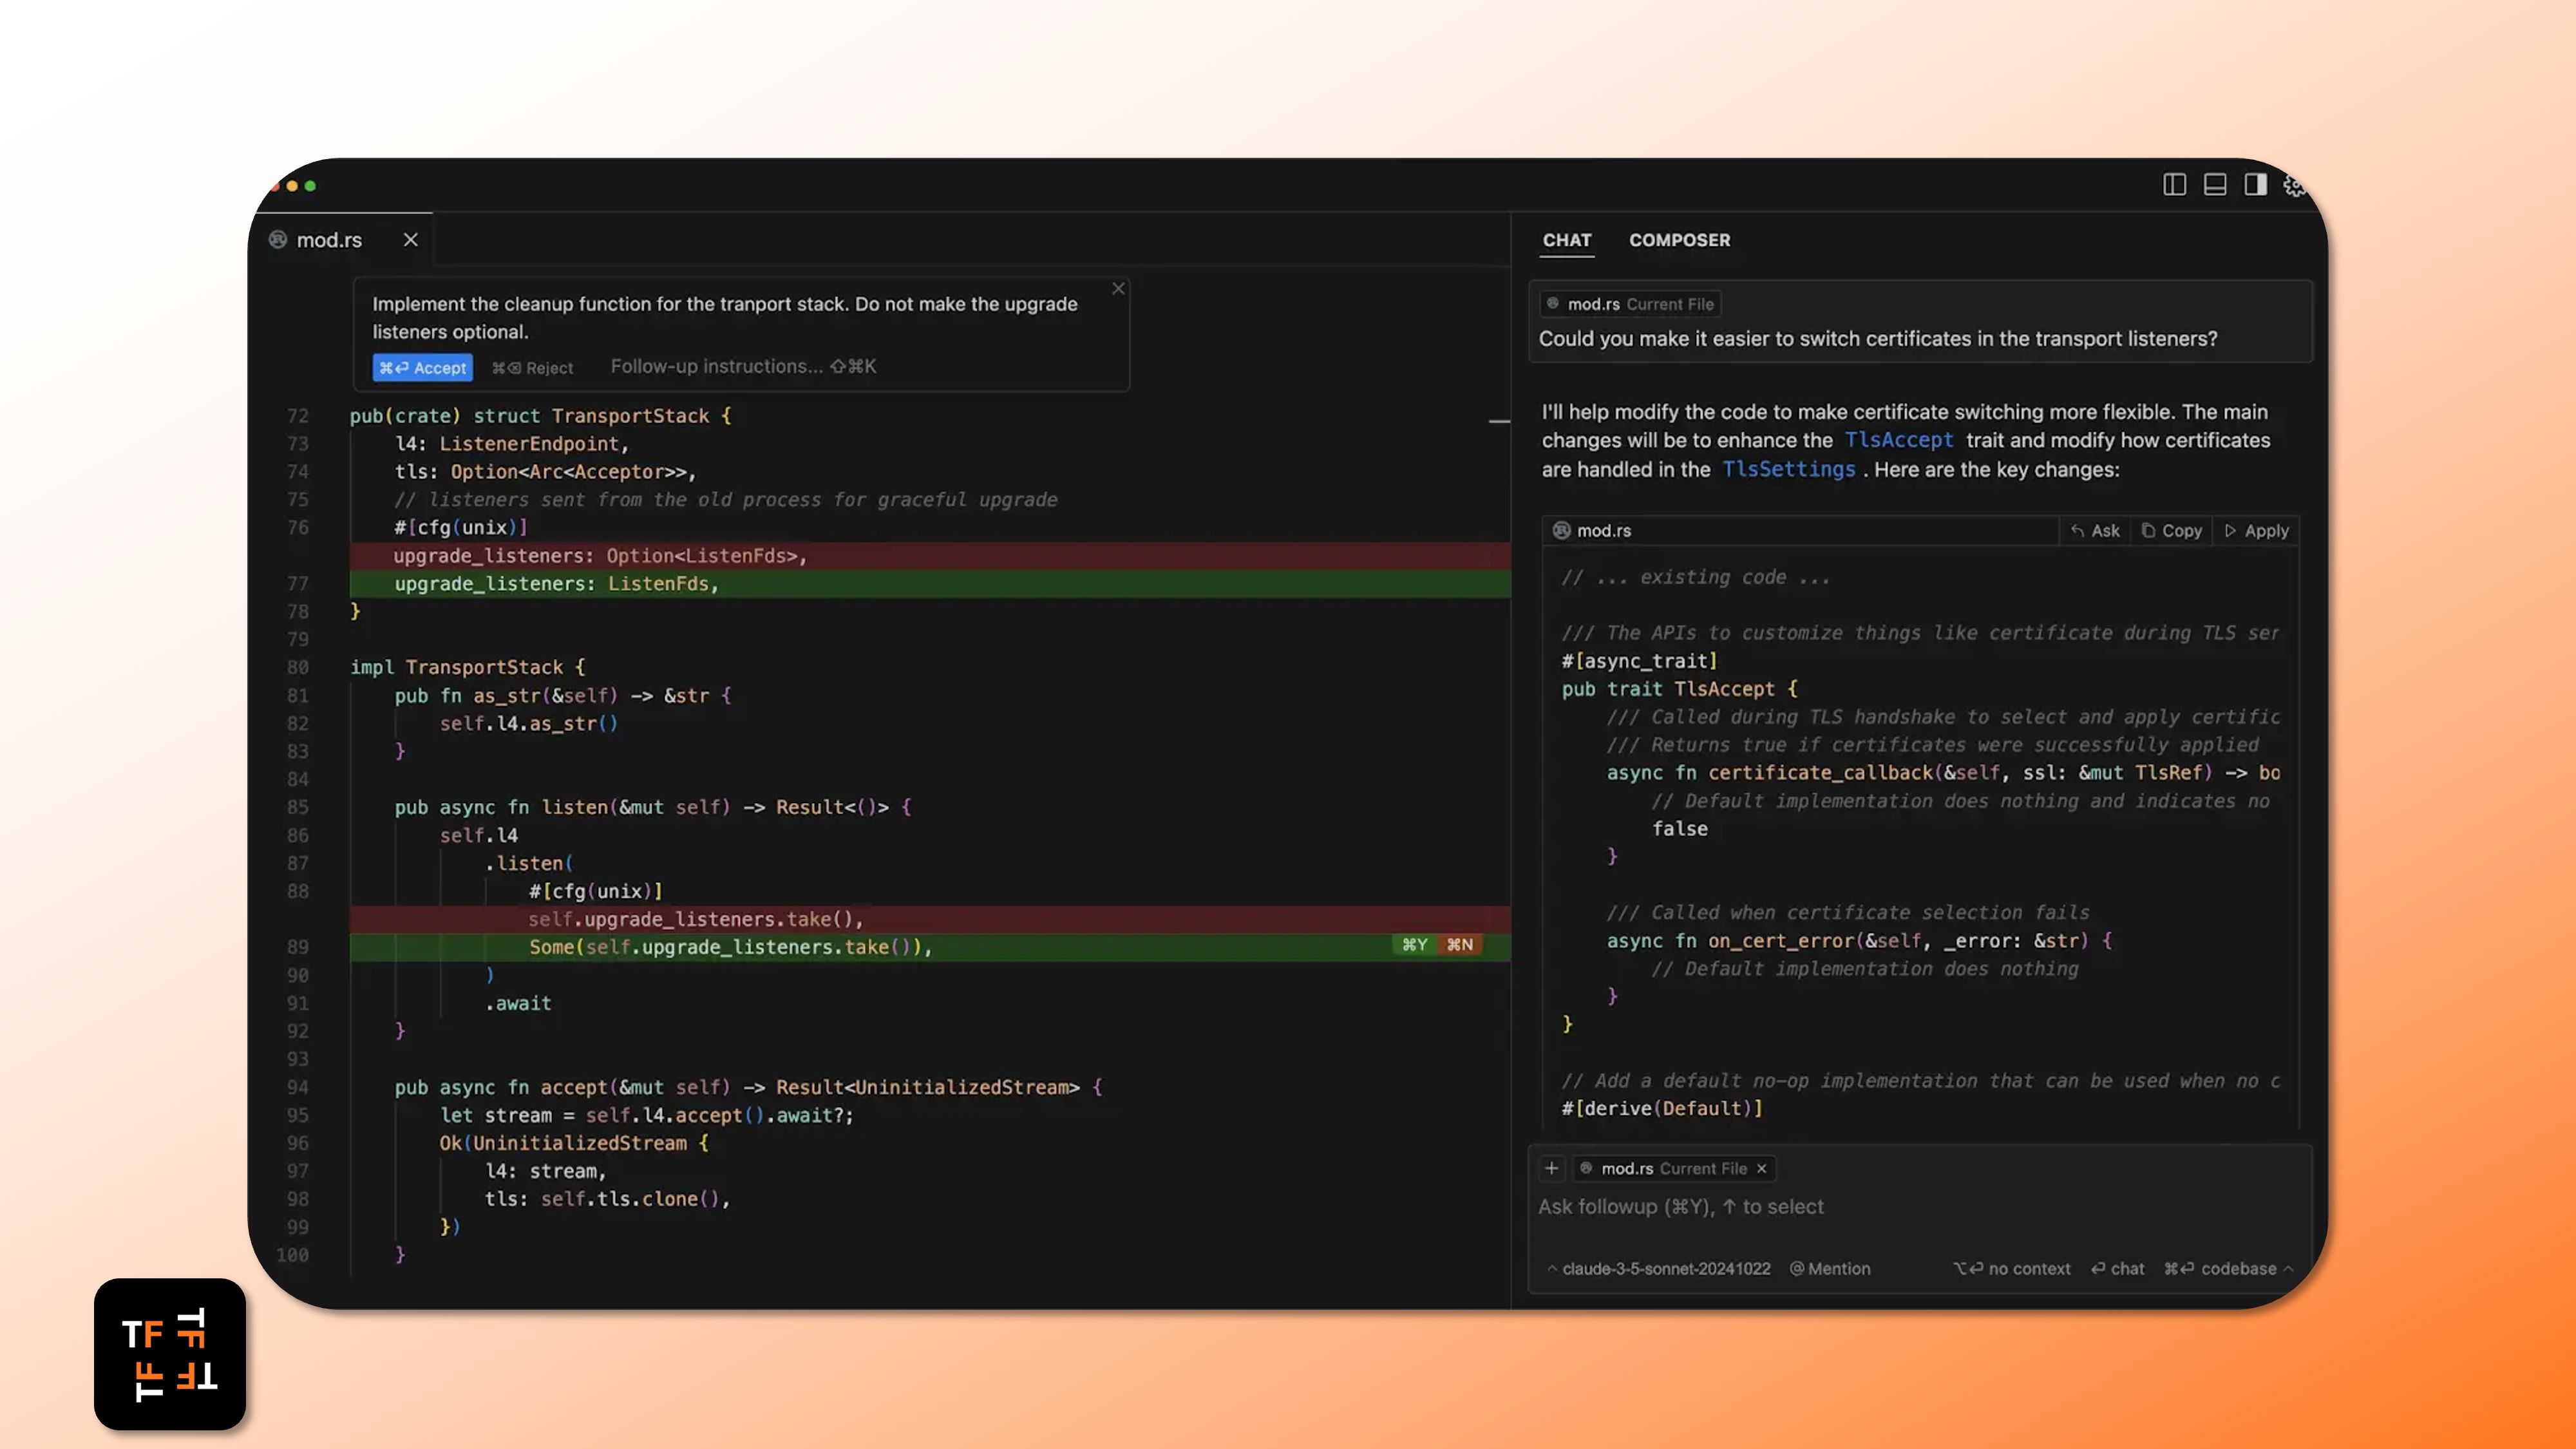Accept the proposed inline edit
This screenshot has width=2576, height=1449.
tap(423, 368)
